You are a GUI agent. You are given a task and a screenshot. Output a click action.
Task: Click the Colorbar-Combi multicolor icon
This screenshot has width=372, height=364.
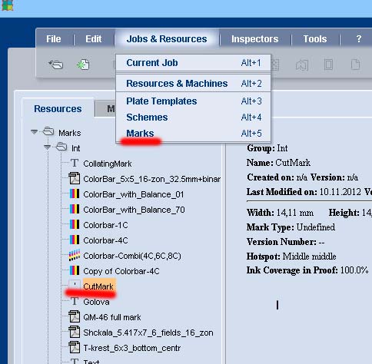pyautogui.click(x=75, y=255)
